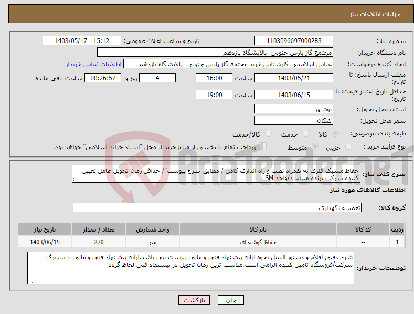Image resolution: width=414 pixels, height=314 pixels.
Task: Click row number 1 cell
Action: pyautogui.click(x=397, y=242)
